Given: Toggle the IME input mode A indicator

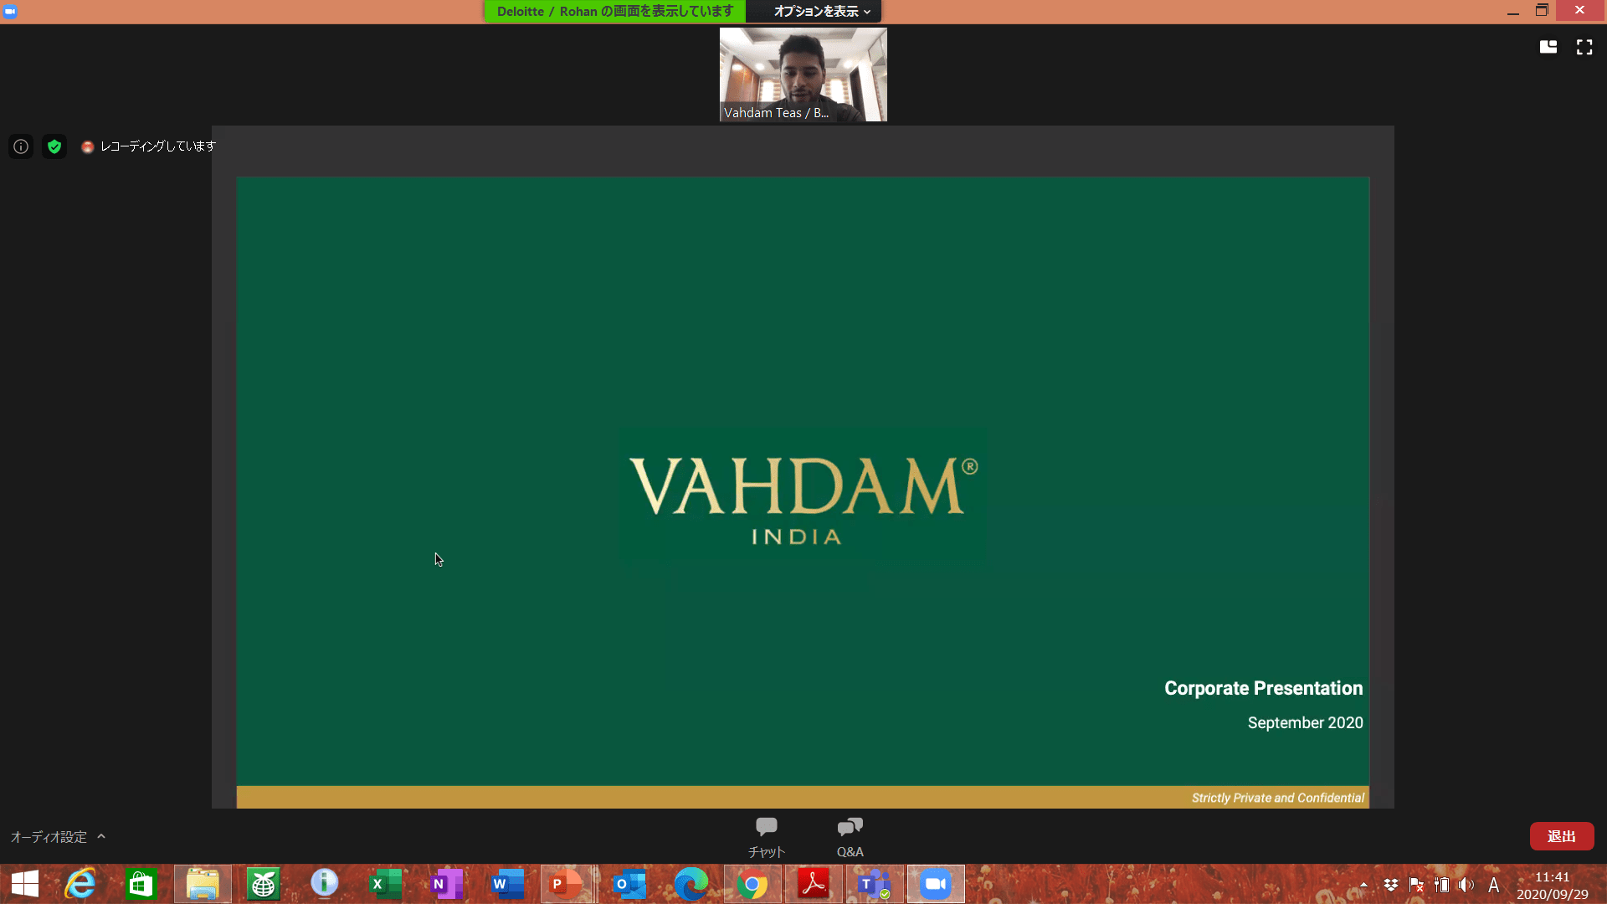Looking at the screenshot, I should coord(1493,885).
